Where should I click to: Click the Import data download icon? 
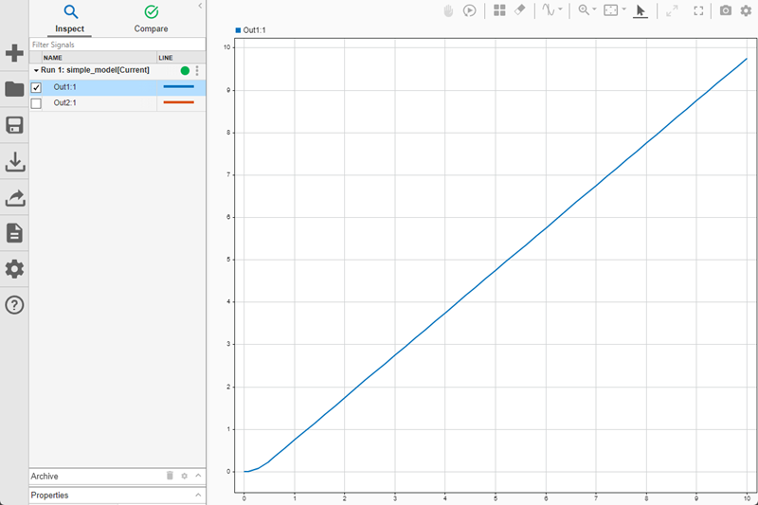pos(14,162)
